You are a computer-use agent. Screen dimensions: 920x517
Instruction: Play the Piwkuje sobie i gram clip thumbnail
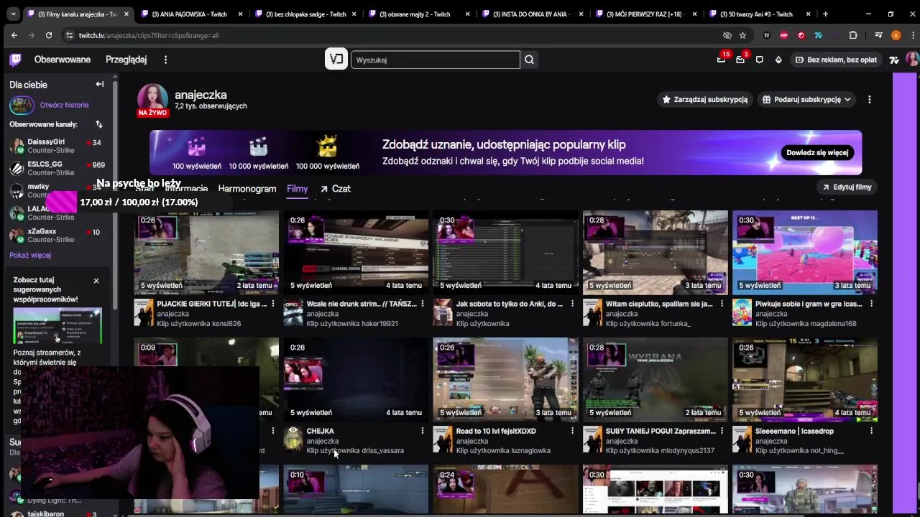pos(805,252)
